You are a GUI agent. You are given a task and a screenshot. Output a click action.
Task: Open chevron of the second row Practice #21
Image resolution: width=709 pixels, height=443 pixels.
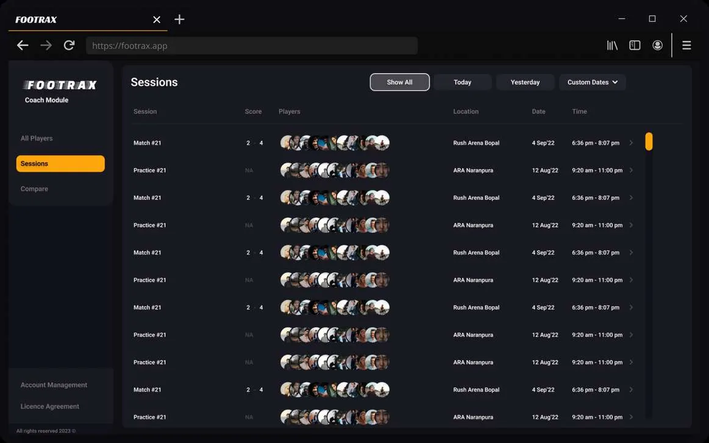pyautogui.click(x=631, y=171)
